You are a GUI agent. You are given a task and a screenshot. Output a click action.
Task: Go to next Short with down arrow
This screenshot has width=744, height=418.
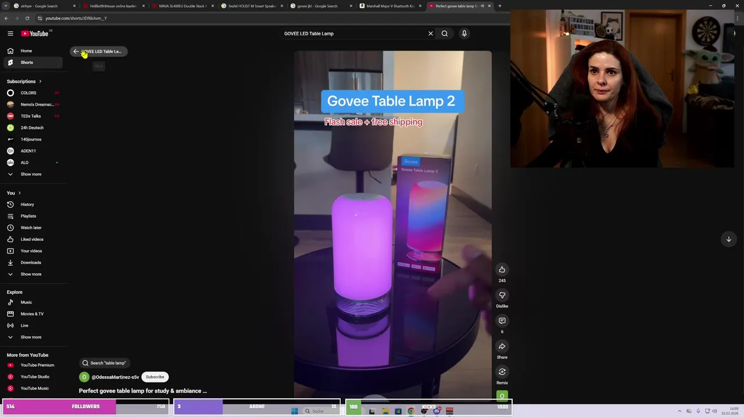tap(728, 239)
